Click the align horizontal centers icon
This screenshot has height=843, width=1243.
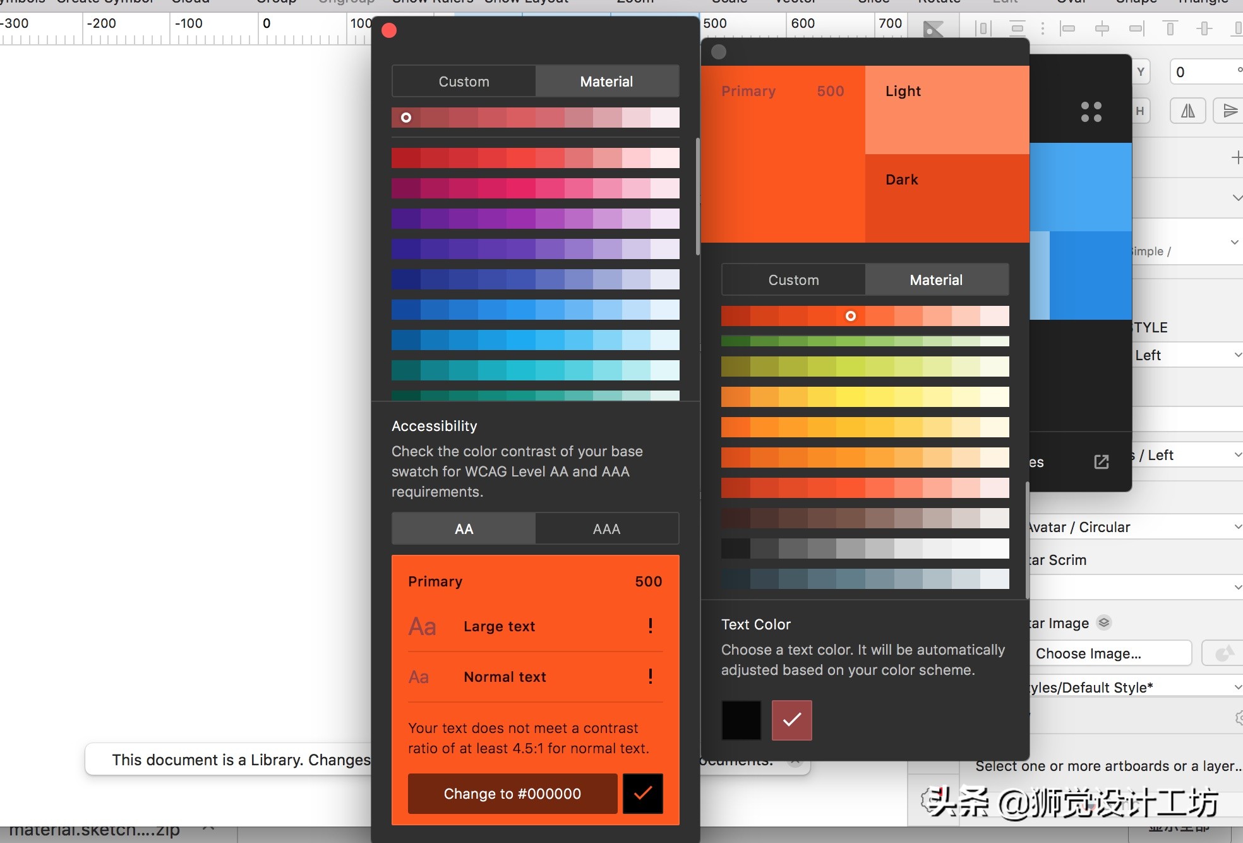[x=1102, y=28]
